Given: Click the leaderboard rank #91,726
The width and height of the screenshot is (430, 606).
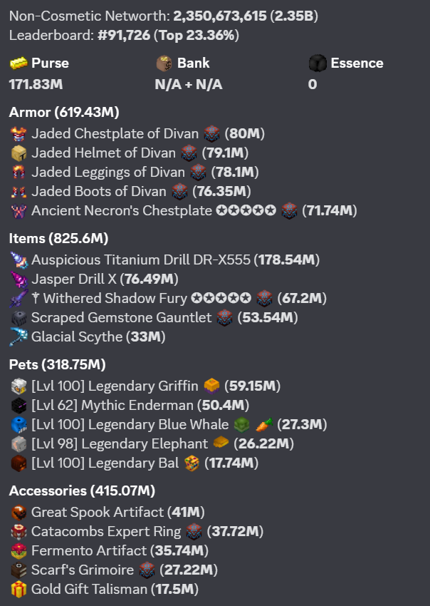Looking at the screenshot, I should point(124,35).
